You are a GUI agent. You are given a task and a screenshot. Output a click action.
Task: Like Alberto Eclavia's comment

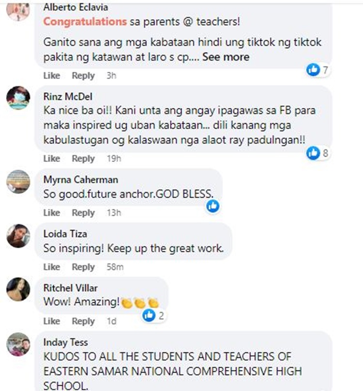(52, 75)
